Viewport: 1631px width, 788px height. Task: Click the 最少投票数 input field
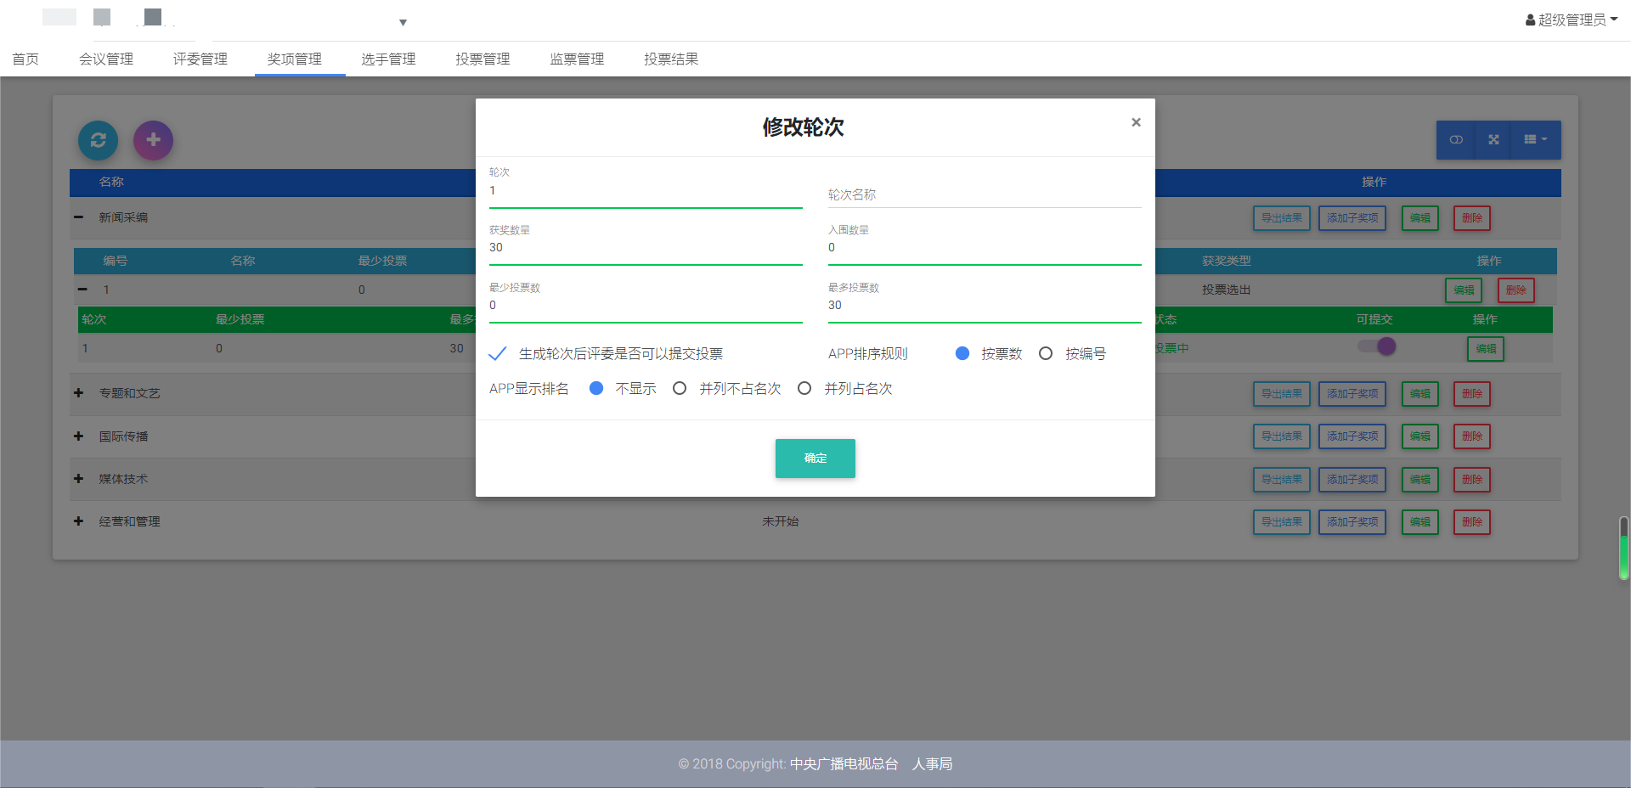click(646, 306)
